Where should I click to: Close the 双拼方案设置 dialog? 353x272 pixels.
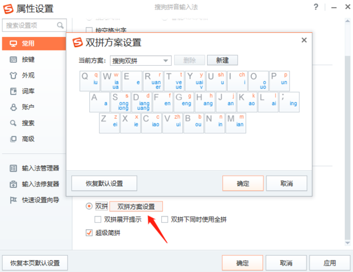pyautogui.click(x=304, y=40)
